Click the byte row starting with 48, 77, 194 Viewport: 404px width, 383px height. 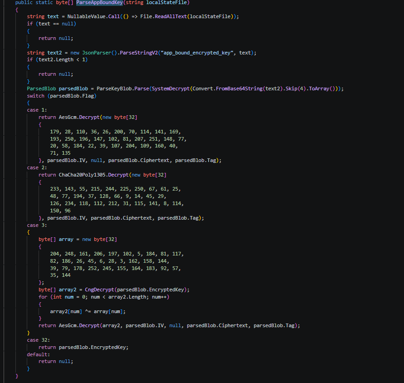click(x=108, y=196)
